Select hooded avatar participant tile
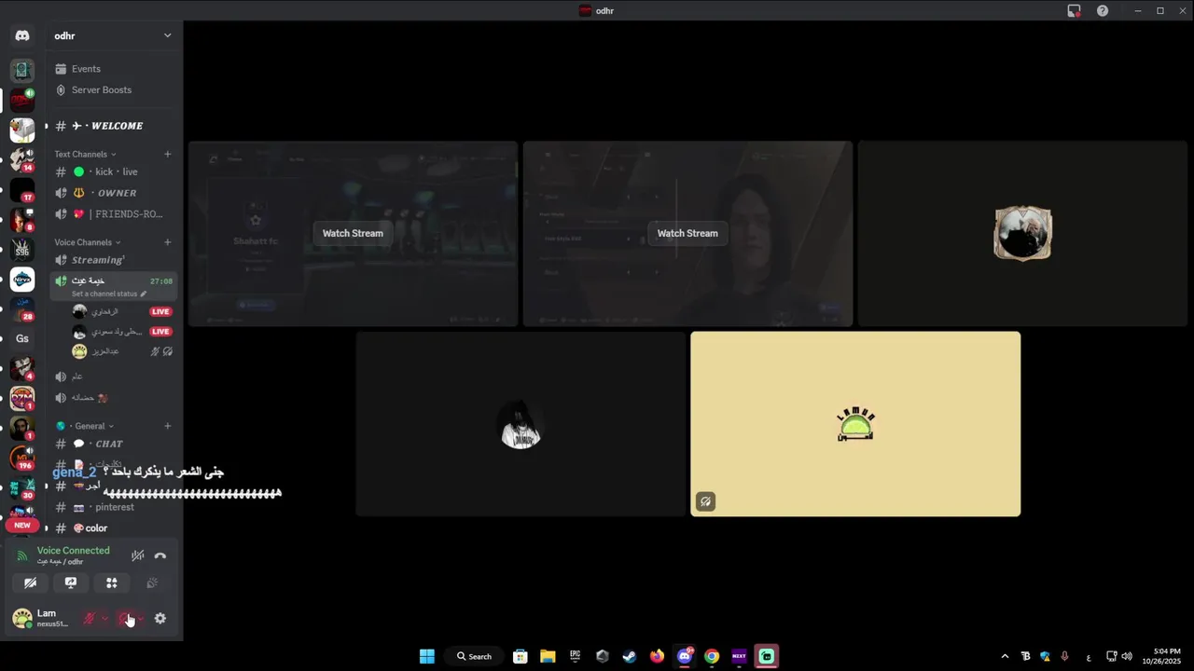The image size is (1194, 671). [x=521, y=424]
